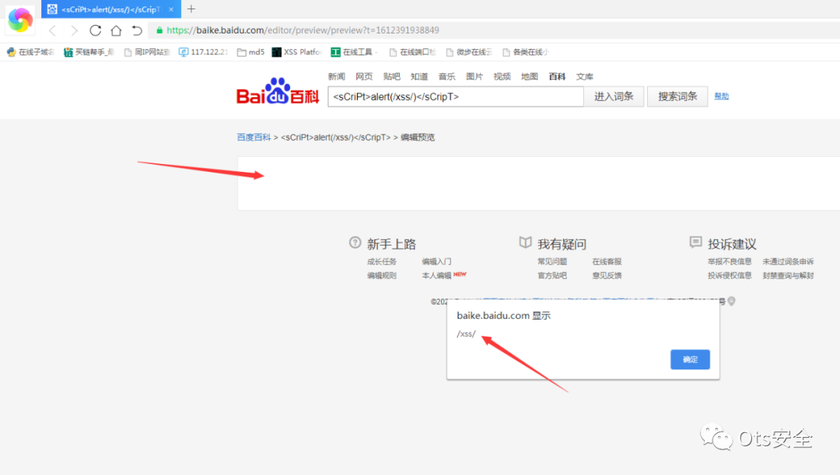Click the <sCriPt>alert breadcrumb entry
Viewport: 840px width, 475px height.
click(336, 137)
